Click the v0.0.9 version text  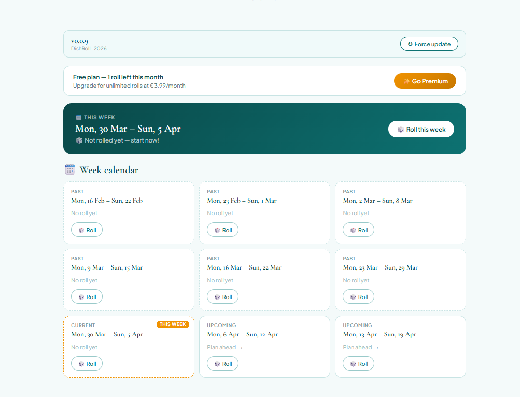coord(79,41)
